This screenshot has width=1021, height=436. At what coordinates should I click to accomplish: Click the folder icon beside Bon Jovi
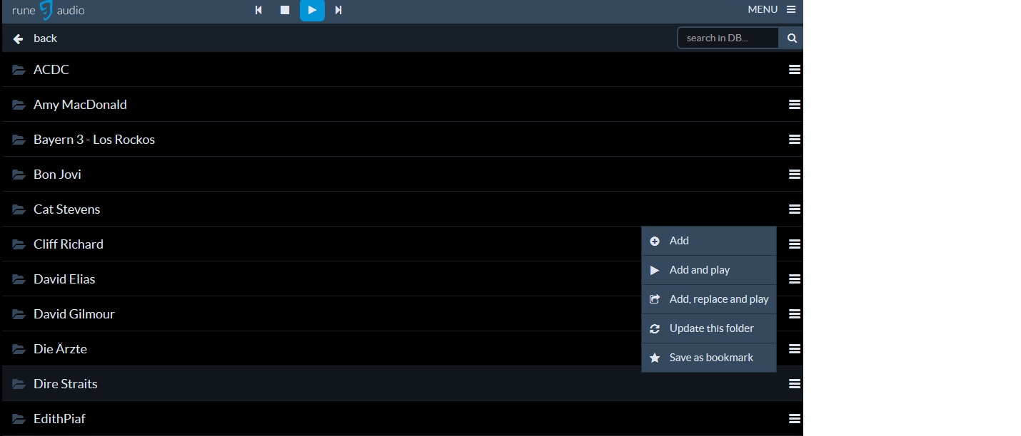click(19, 175)
